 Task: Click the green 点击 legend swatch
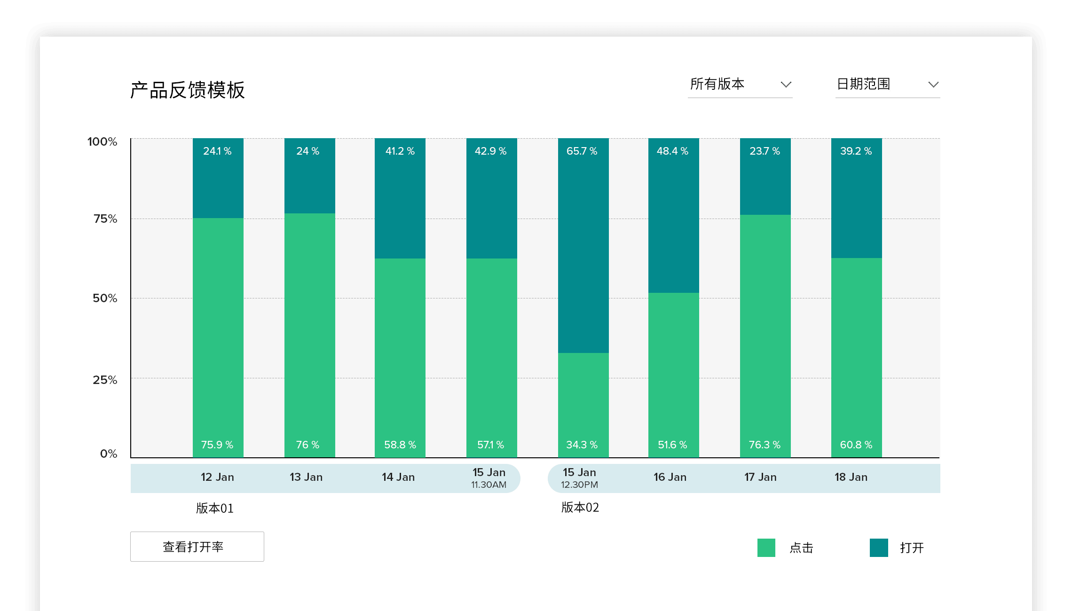point(766,548)
